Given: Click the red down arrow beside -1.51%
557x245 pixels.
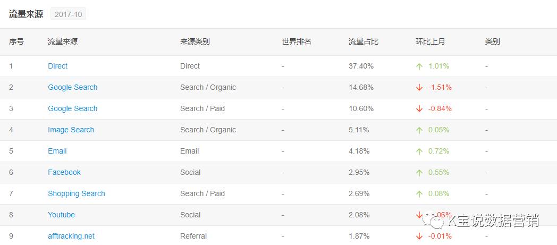Looking at the screenshot, I should pyautogui.click(x=419, y=88).
